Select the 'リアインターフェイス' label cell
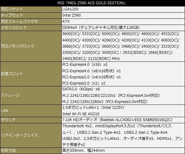 (31, 135)
